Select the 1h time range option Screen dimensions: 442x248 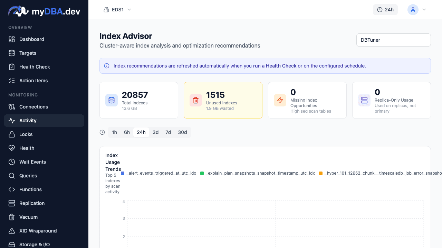[x=114, y=132]
